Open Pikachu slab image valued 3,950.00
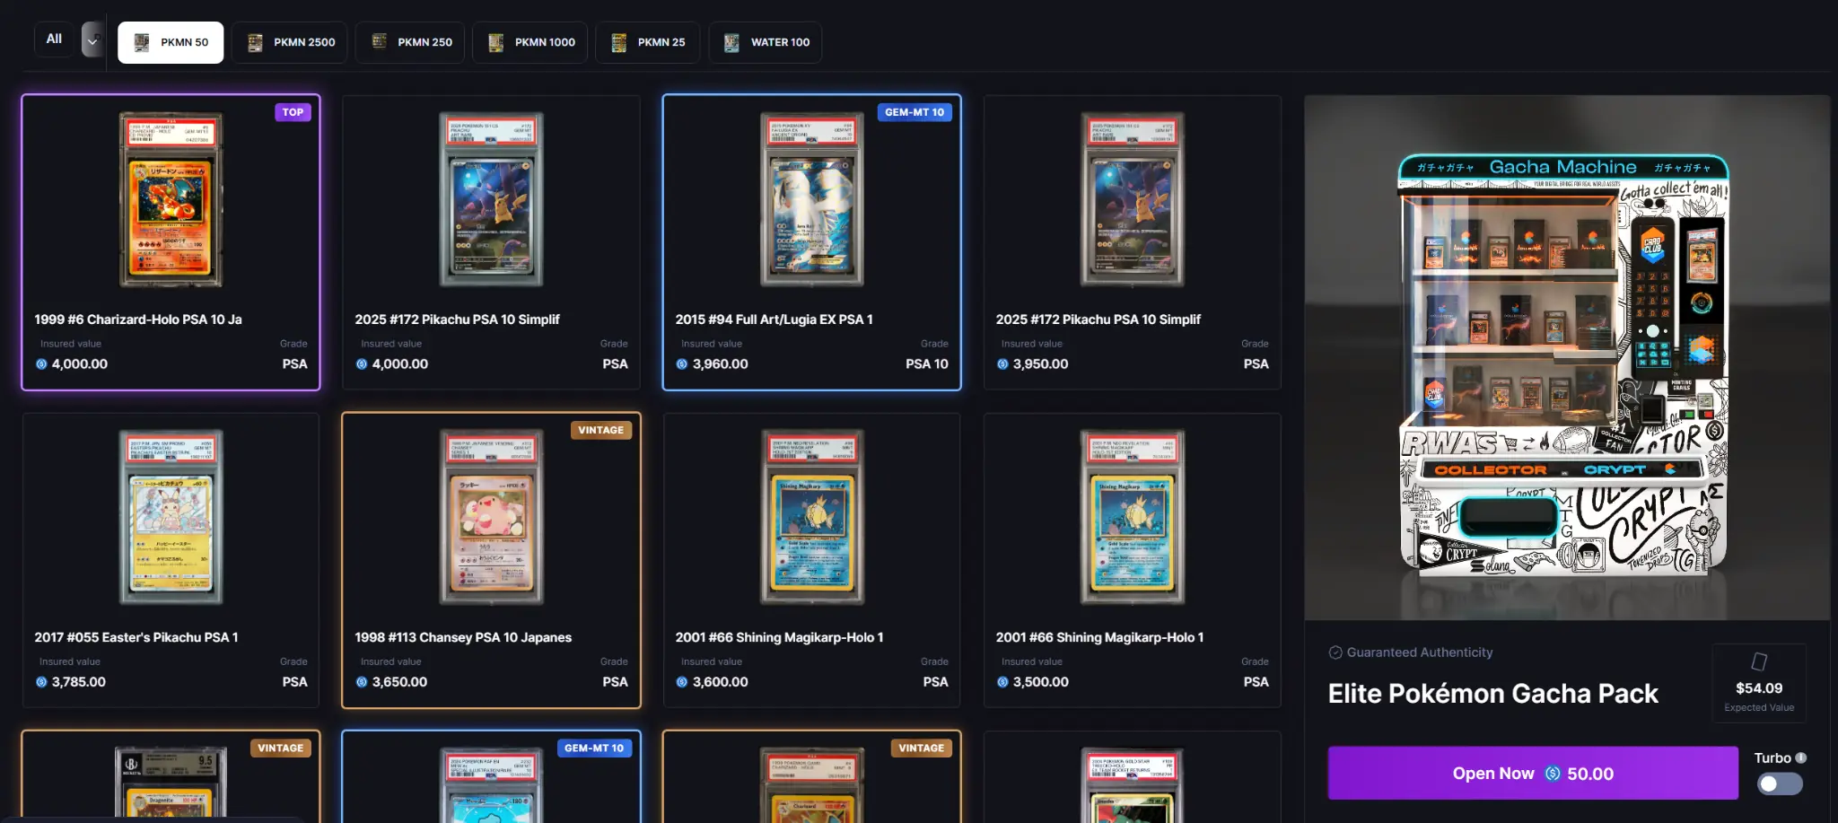This screenshot has width=1838, height=823. 1133,199
